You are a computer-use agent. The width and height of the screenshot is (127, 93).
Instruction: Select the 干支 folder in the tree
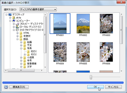[x=29, y=45]
